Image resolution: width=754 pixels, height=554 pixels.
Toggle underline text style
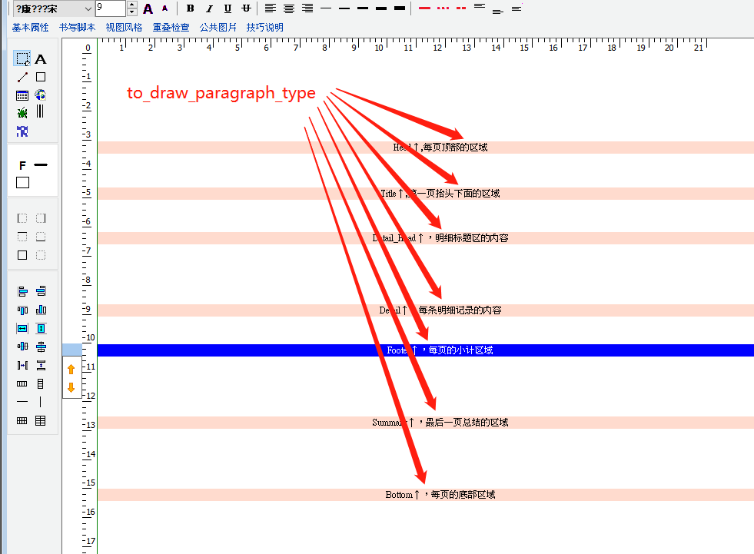[228, 8]
